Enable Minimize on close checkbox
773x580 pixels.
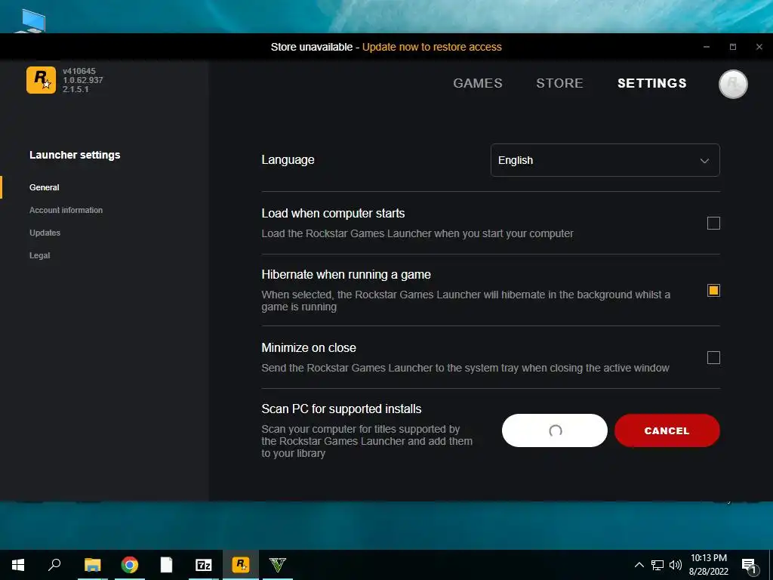click(x=713, y=357)
